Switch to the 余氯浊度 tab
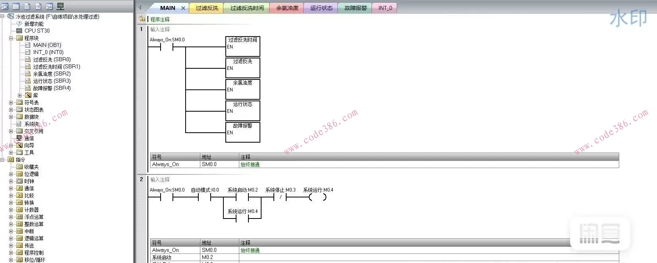This screenshot has width=657, height=263. tap(287, 8)
